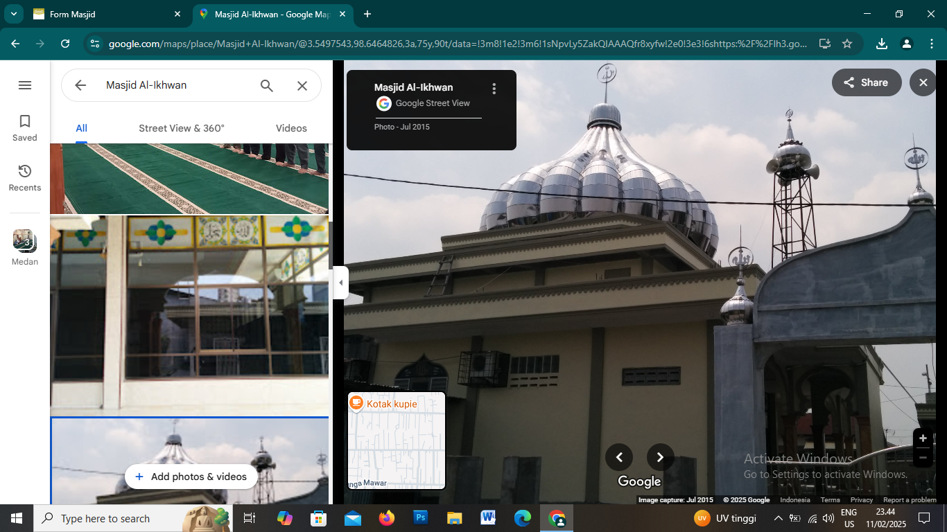The image size is (947, 532).
Task: Click the search magnifier icon
Action: click(x=267, y=85)
